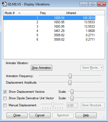Click infrared value 1.0608
Image resolution: width=108 pixels, height=122 pixels.
click(90, 31)
